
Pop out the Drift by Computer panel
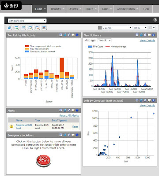(x=145, y=100)
